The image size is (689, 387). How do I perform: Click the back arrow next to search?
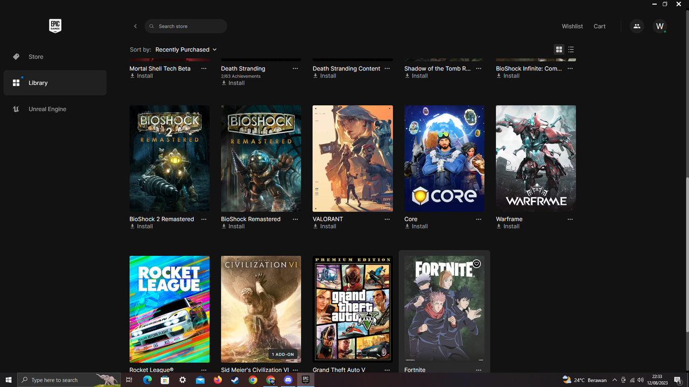point(136,26)
